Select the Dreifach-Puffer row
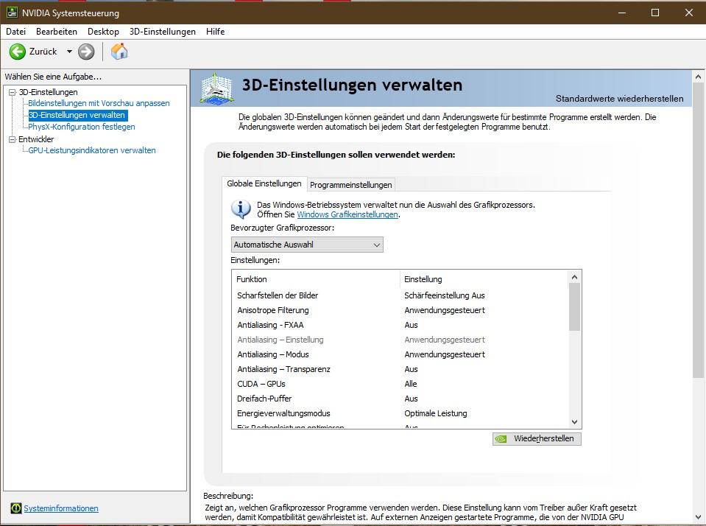This screenshot has height=526, width=706. [x=400, y=399]
